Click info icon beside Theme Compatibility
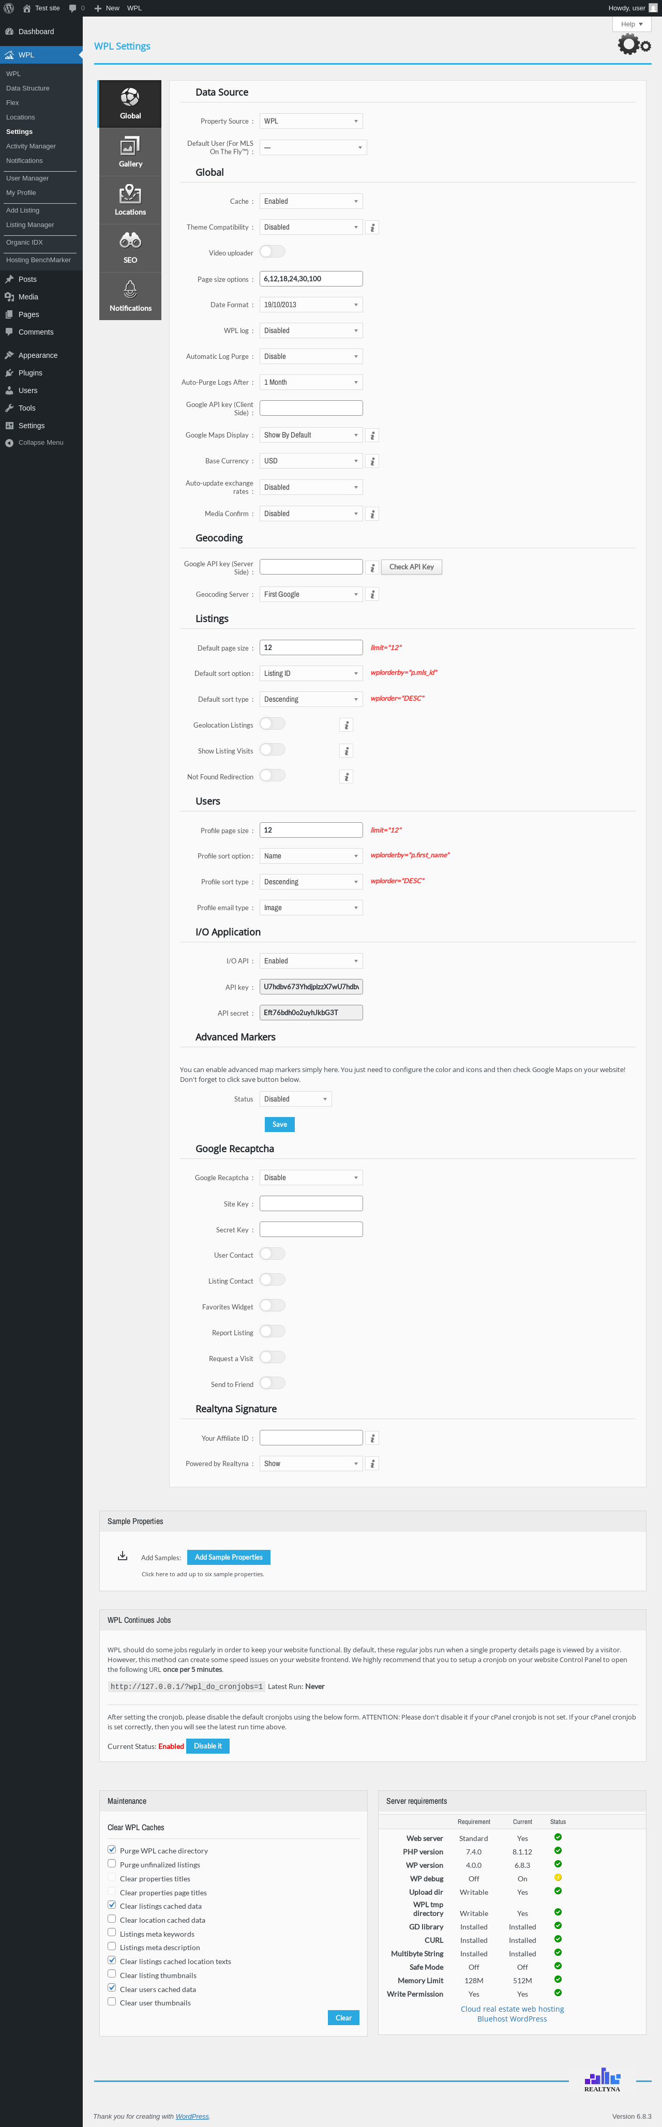Viewport: 662px width, 2127px height. (372, 228)
